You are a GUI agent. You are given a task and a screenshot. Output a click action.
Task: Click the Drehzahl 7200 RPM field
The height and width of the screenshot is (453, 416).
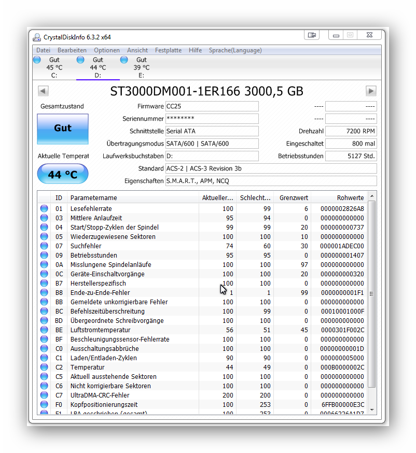pyautogui.click(x=351, y=131)
